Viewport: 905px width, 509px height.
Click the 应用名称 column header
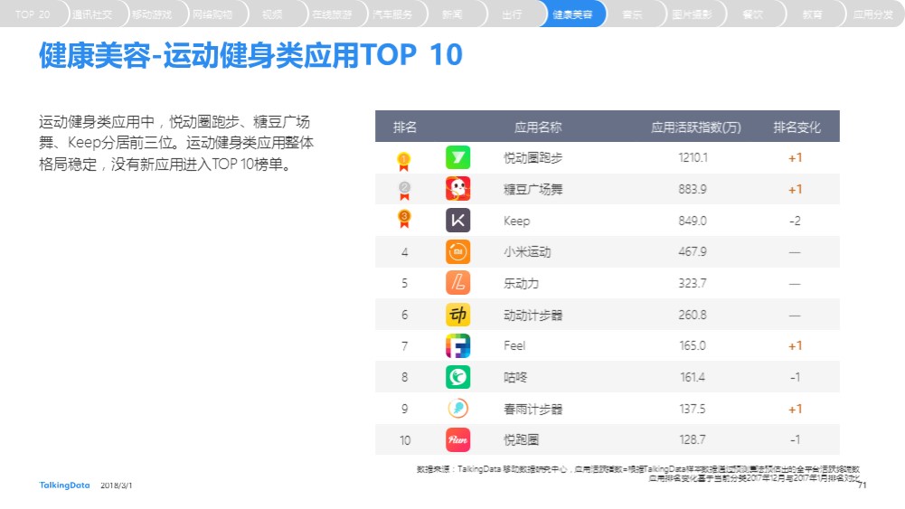click(537, 127)
